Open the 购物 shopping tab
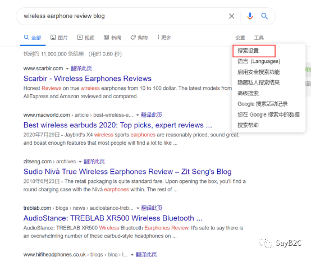This screenshot has width=311, height=257. tap(139, 38)
